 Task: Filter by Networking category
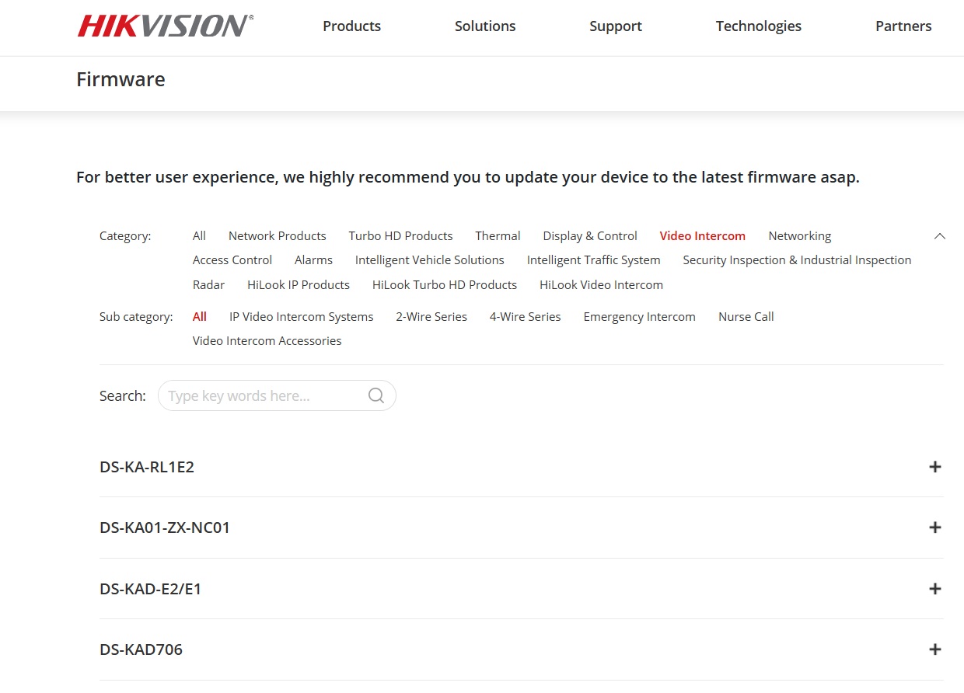point(800,236)
